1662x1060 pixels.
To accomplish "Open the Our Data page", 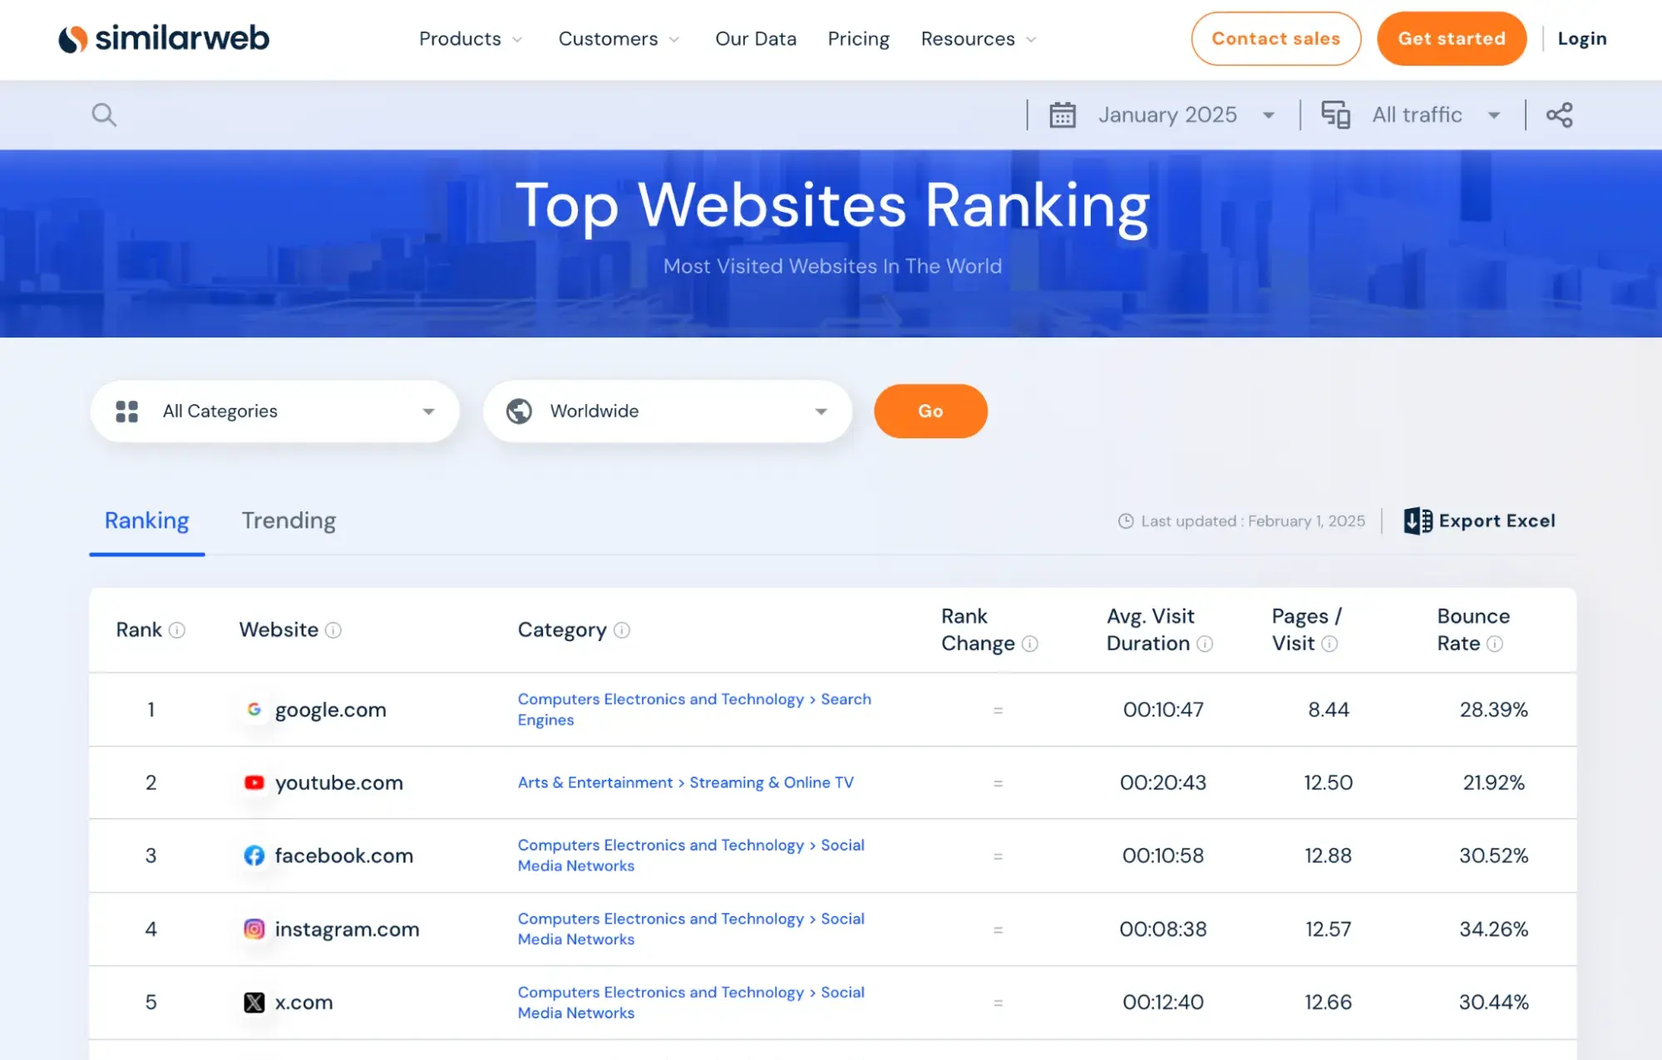I will [756, 39].
